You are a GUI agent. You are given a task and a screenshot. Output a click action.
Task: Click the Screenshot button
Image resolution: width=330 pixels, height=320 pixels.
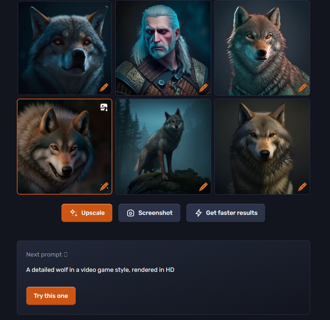pyautogui.click(x=149, y=213)
